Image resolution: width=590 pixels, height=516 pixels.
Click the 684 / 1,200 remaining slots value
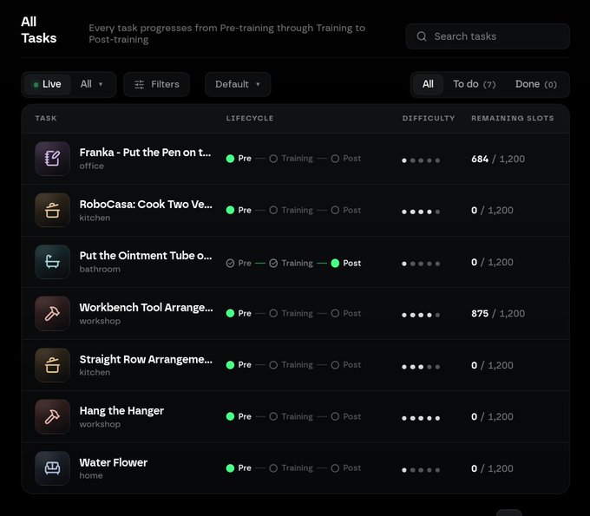point(498,159)
